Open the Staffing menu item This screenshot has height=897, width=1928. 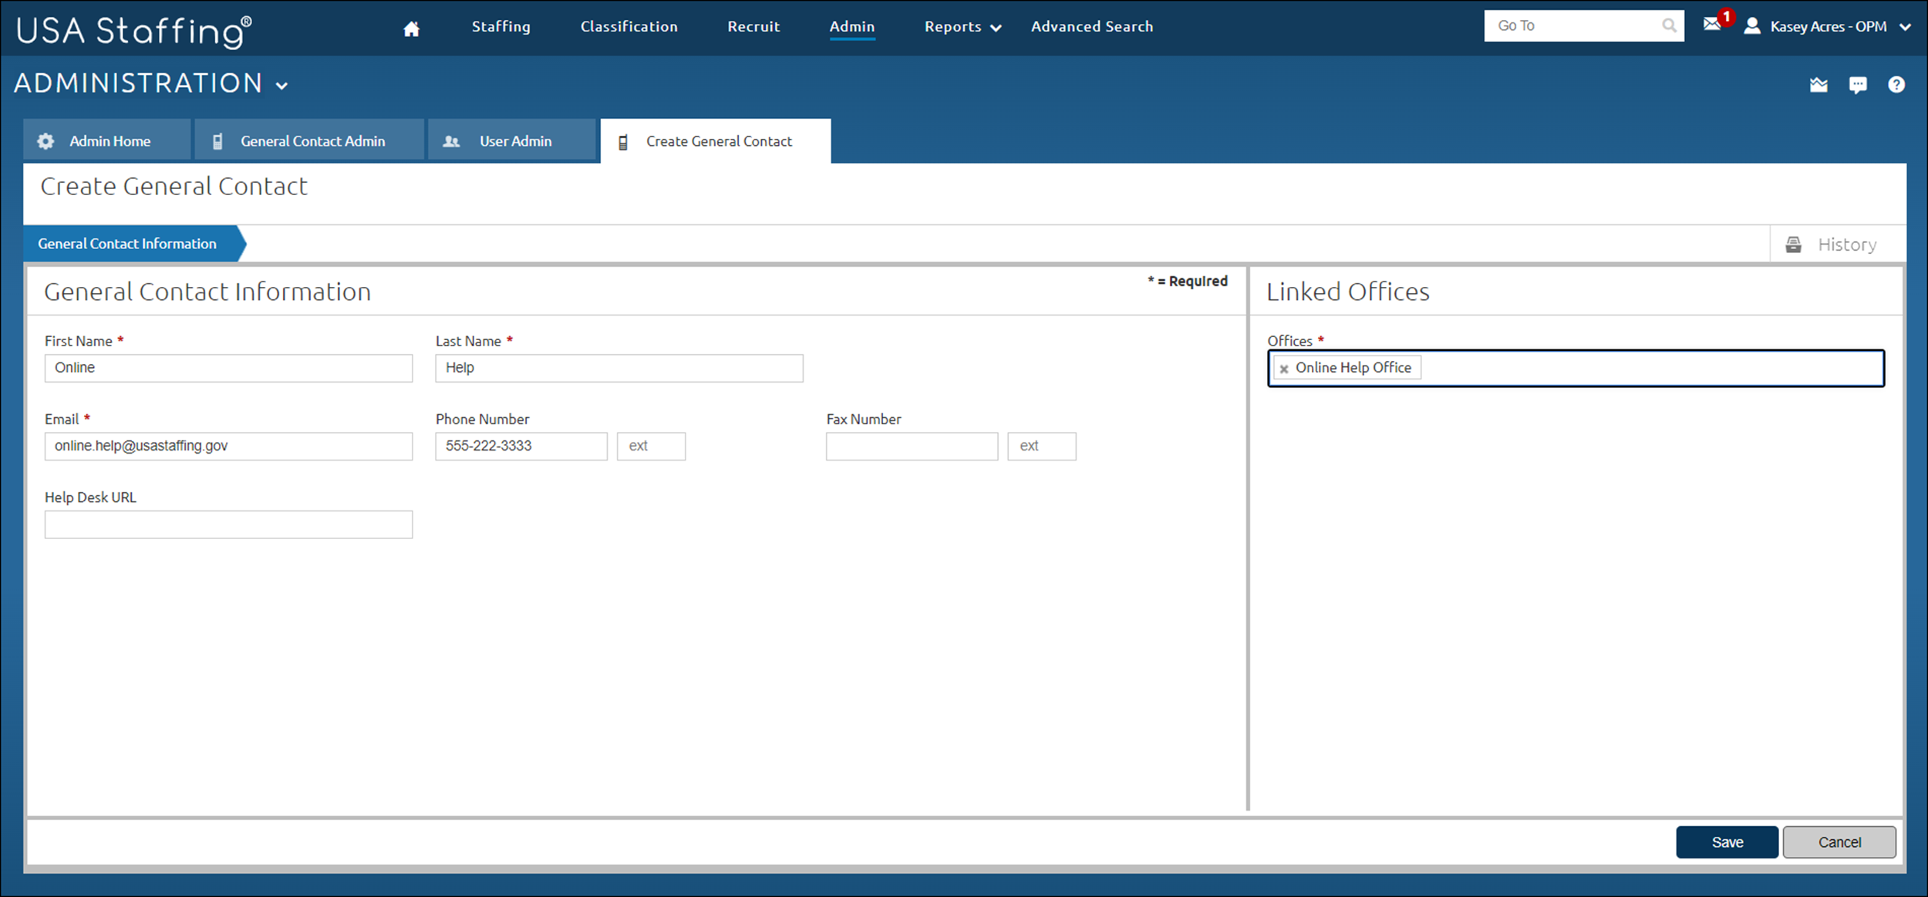[501, 26]
